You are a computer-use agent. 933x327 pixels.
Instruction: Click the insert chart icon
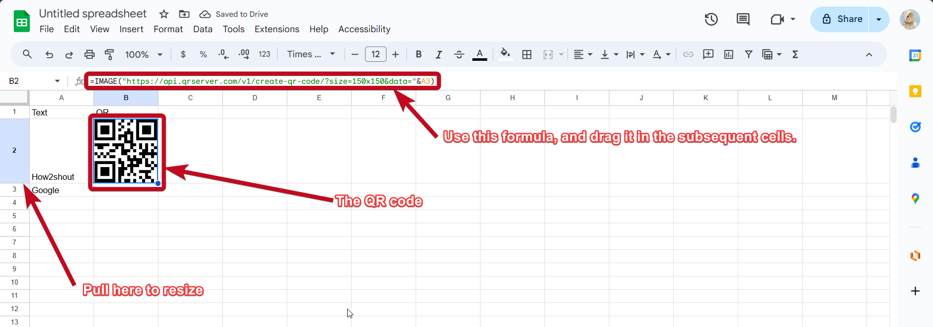(x=729, y=54)
